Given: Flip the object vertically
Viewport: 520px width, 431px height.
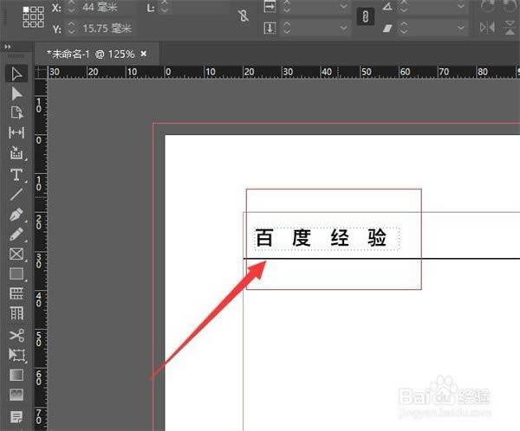Looking at the screenshot, I should [x=510, y=28].
